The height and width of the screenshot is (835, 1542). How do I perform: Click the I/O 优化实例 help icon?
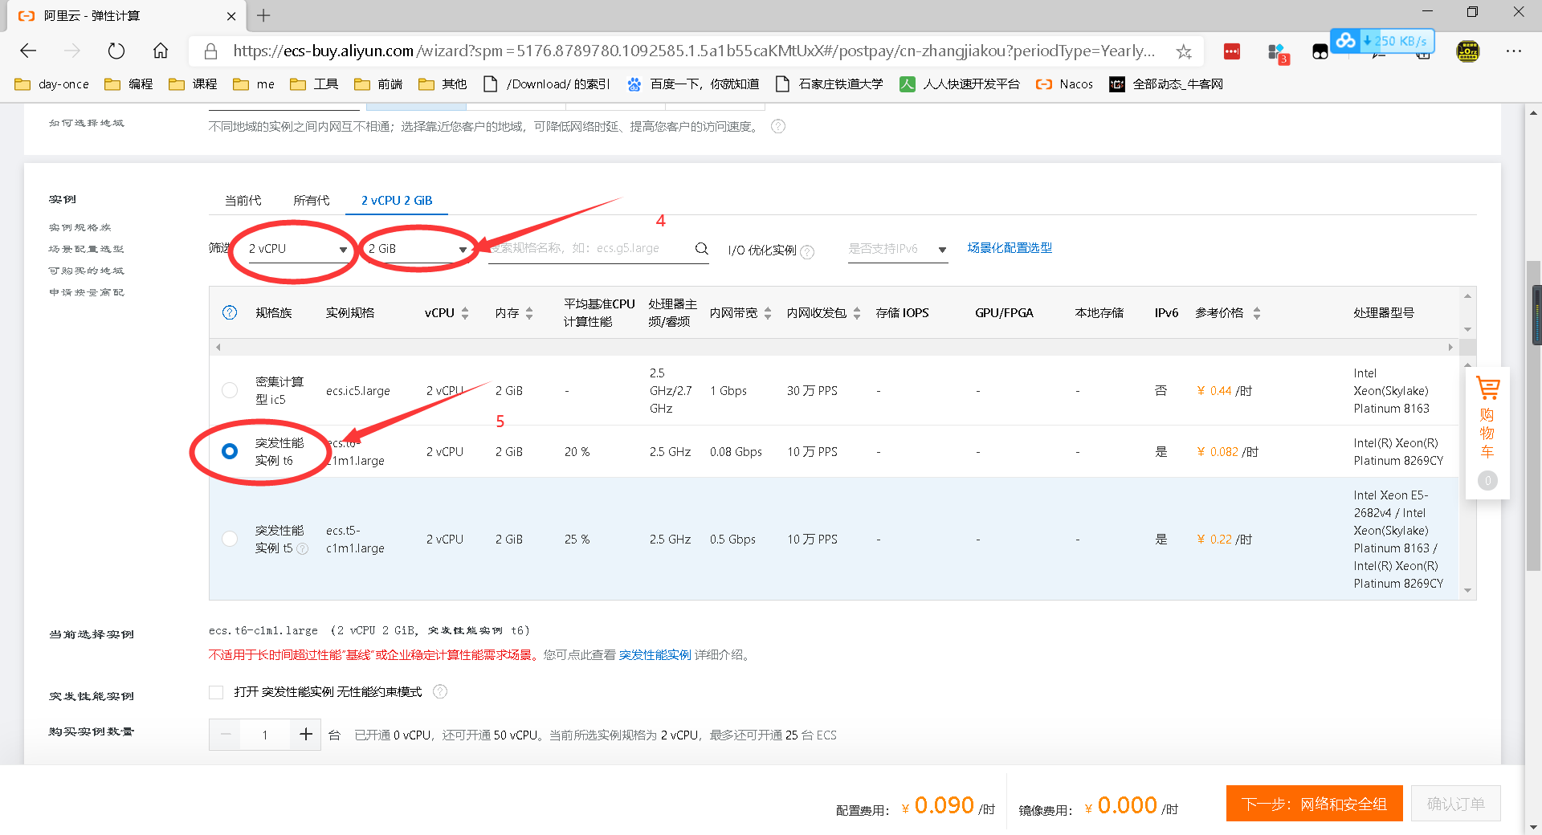coord(807,251)
